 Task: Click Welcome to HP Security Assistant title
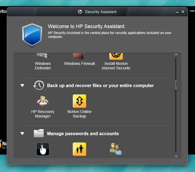tap(86, 26)
